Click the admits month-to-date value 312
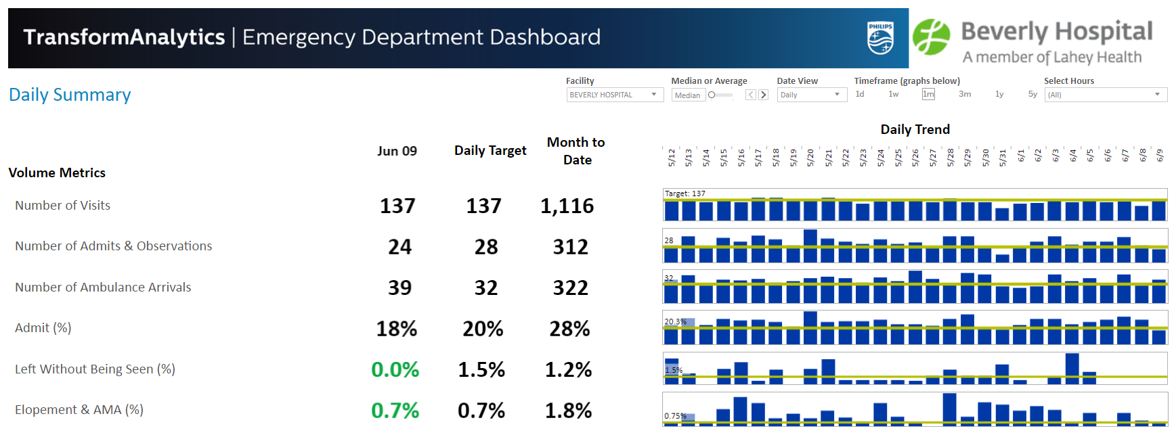Screen dimensions: 1174x435 click(570, 247)
